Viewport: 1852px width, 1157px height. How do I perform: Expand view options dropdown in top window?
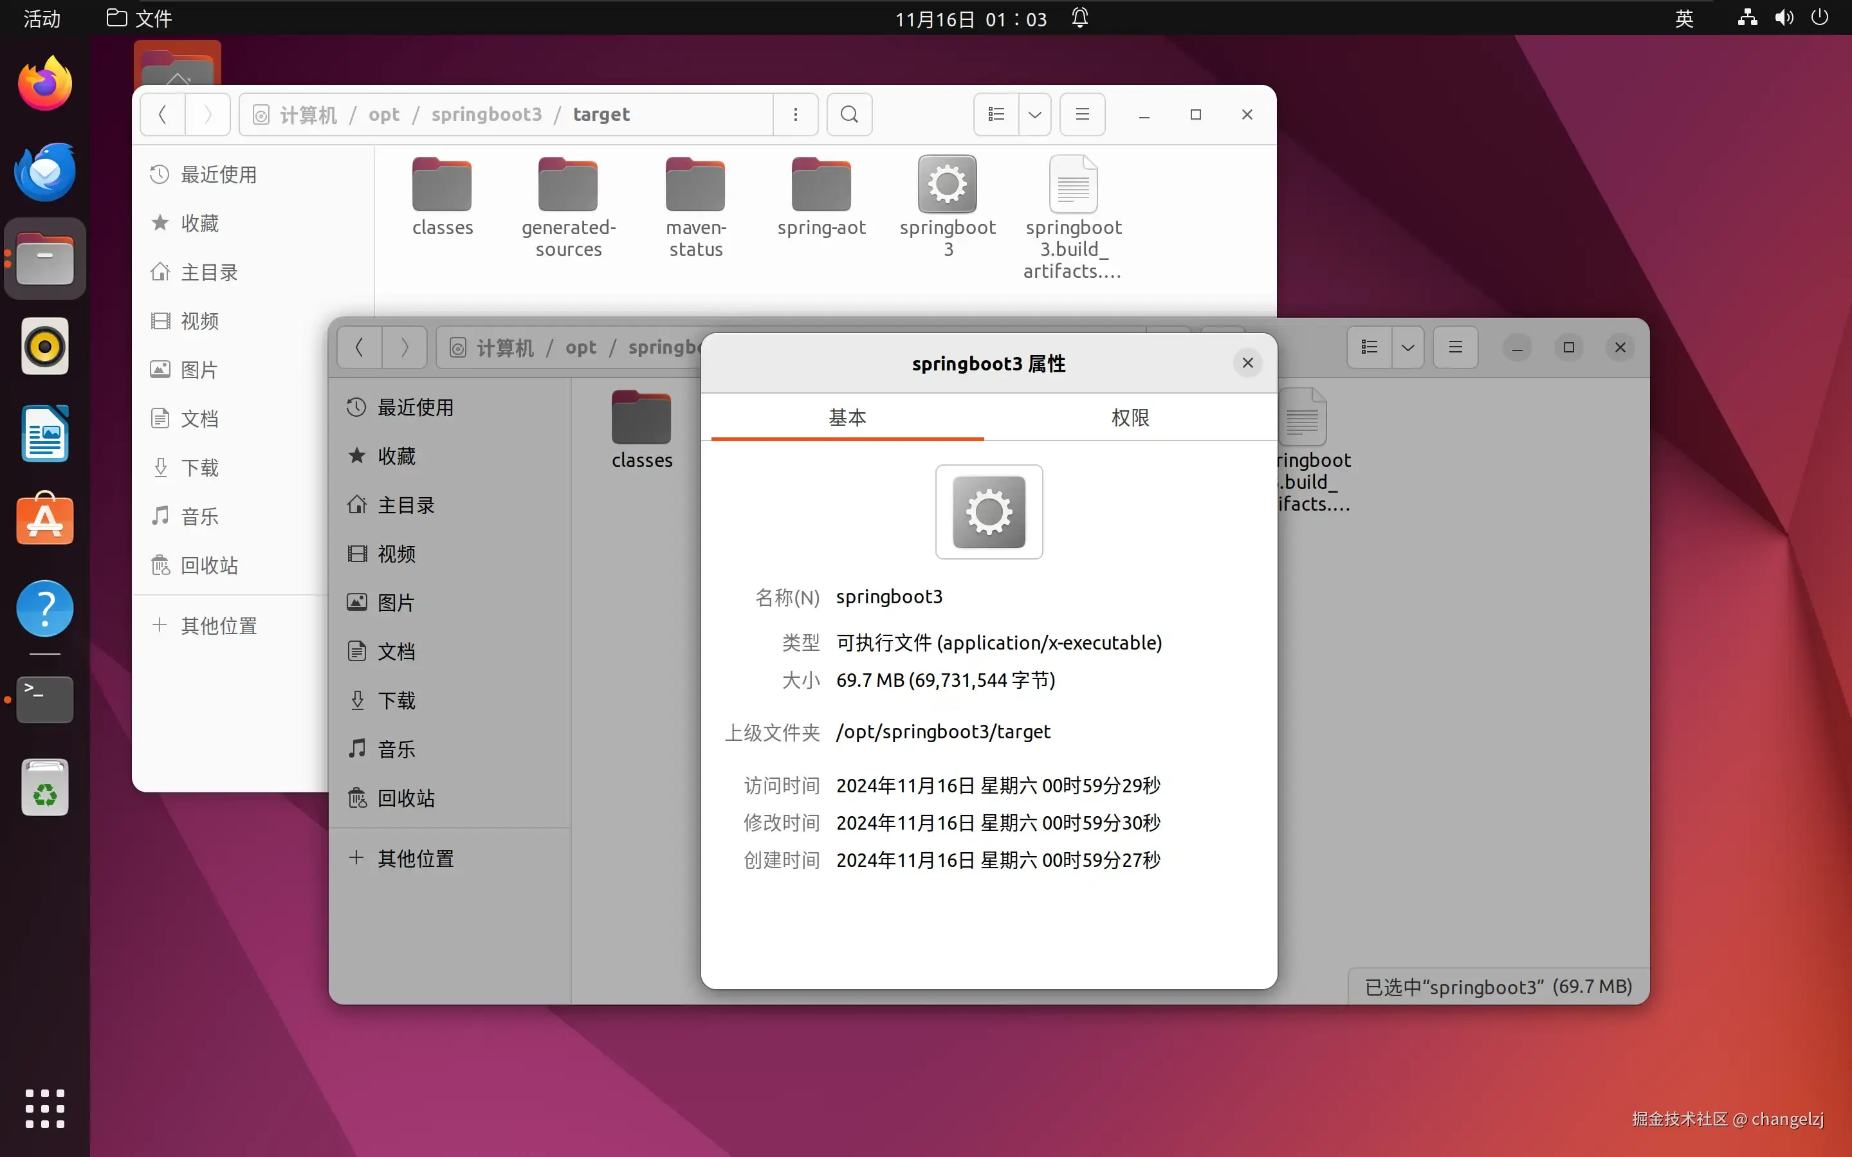[1034, 114]
